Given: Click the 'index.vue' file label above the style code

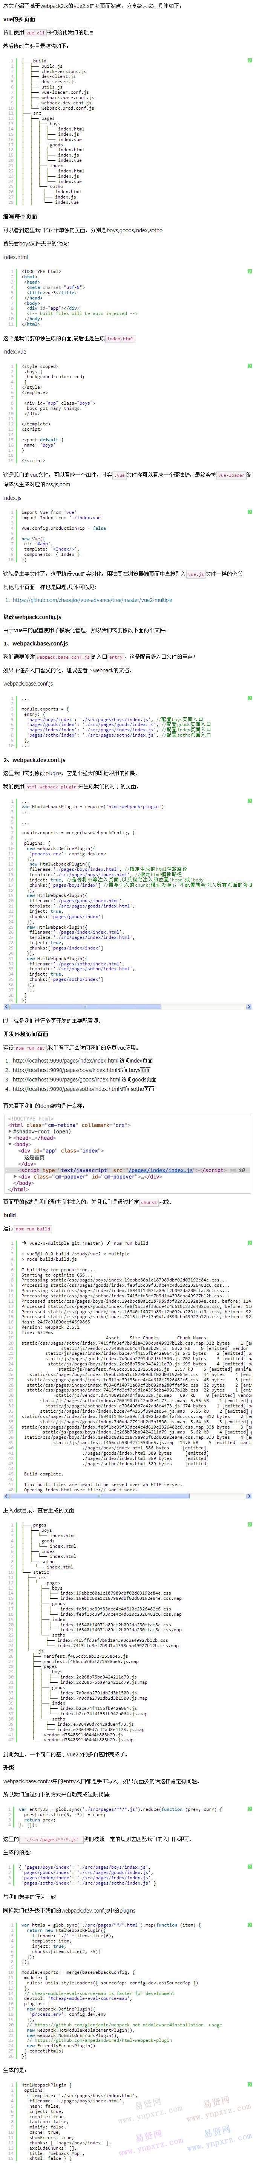Looking at the screenshot, I should pos(14,351).
